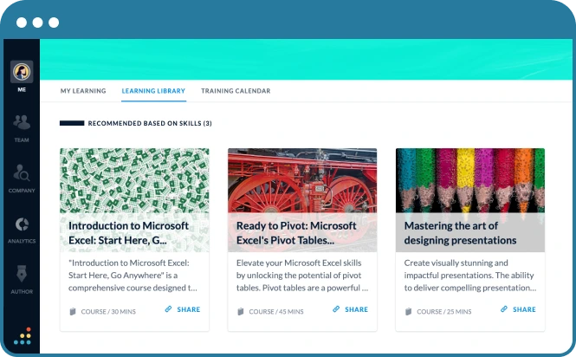Switch to the My Learning tab
The width and height of the screenshot is (576, 357).
click(83, 91)
